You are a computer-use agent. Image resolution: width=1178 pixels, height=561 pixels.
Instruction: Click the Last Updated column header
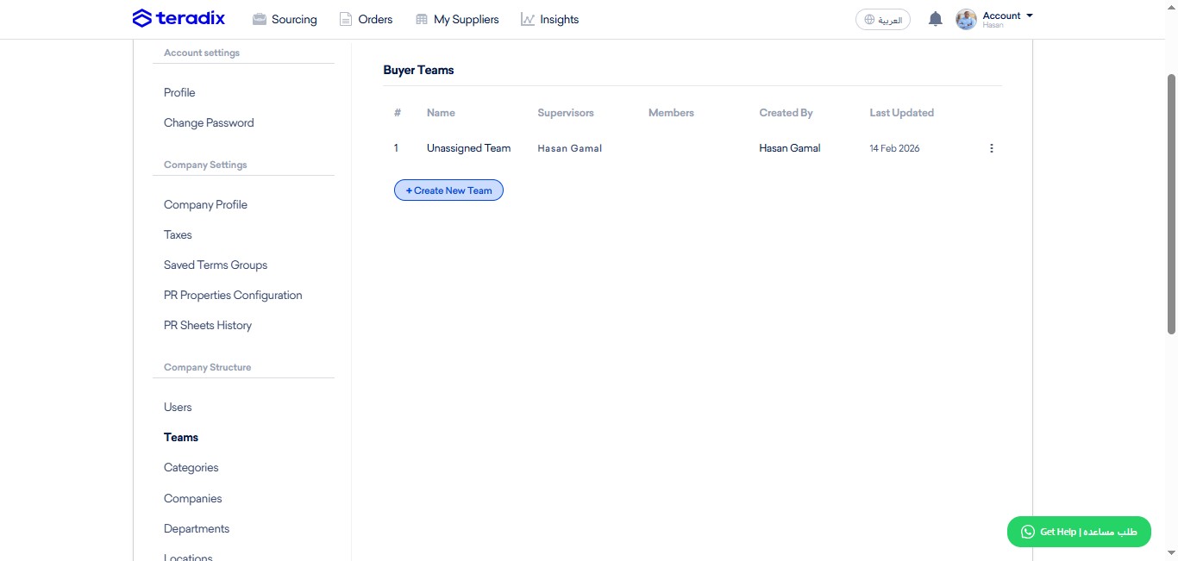tap(901, 113)
